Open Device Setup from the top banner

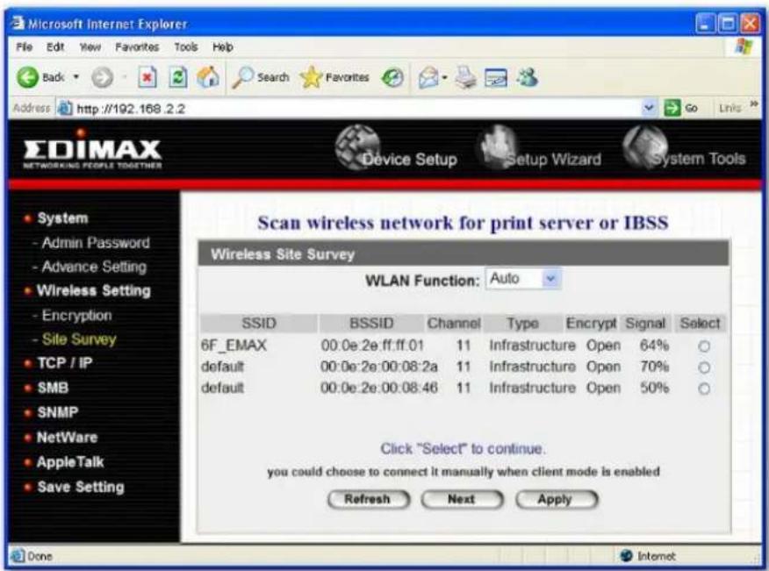[396, 148]
